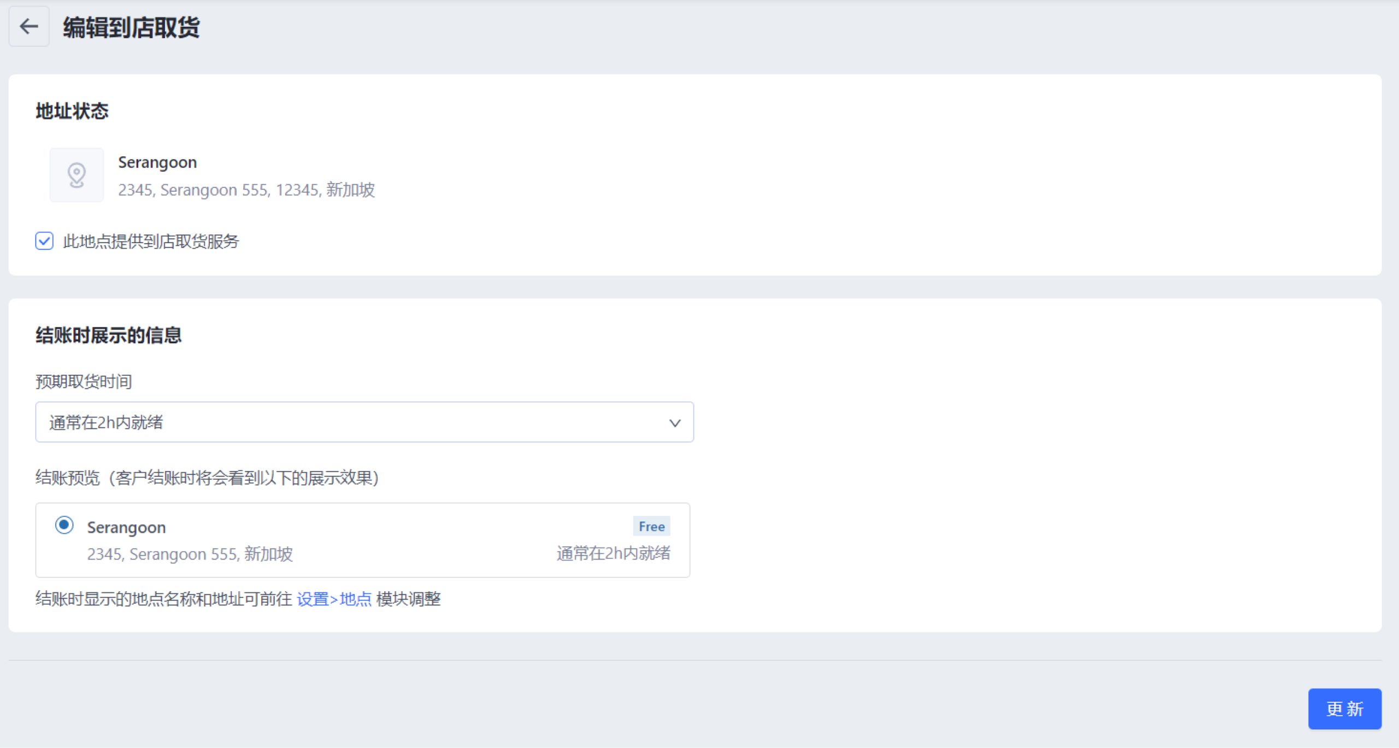The width and height of the screenshot is (1399, 748).
Task: Click the location pin icon beside Serangoon
Action: 76,174
